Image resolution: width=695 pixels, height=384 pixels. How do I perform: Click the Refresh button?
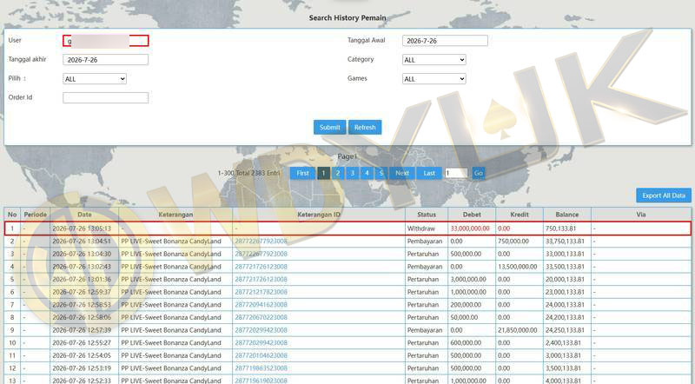(x=365, y=127)
